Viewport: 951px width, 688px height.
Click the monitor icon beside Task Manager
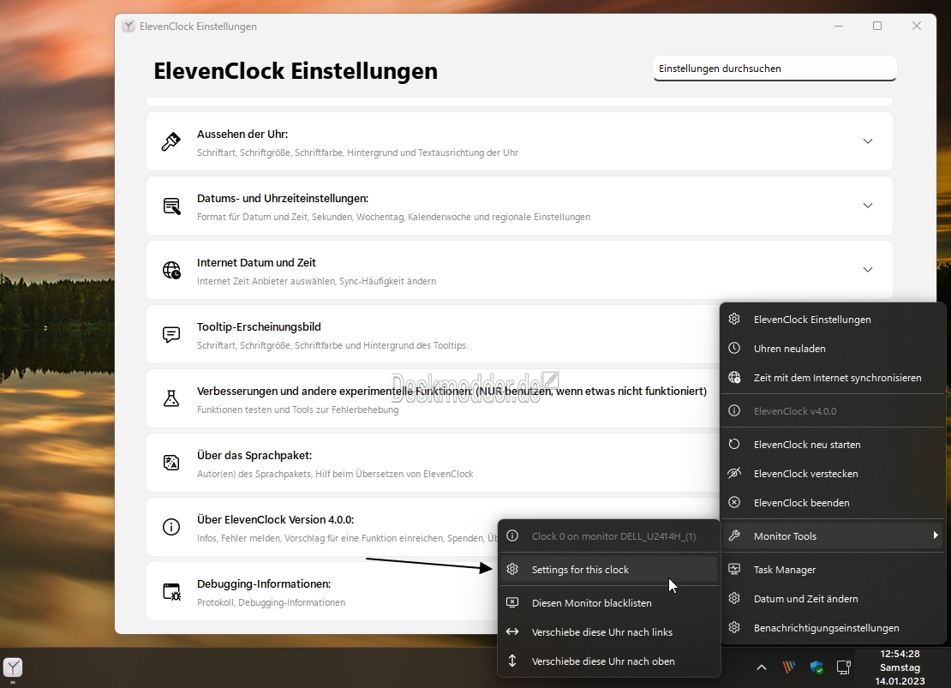pyautogui.click(x=734, y=569)
